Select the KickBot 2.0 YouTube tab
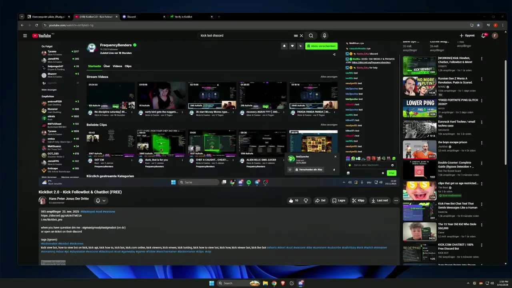The height and width of the screenshot is (288, 512). 96,17
